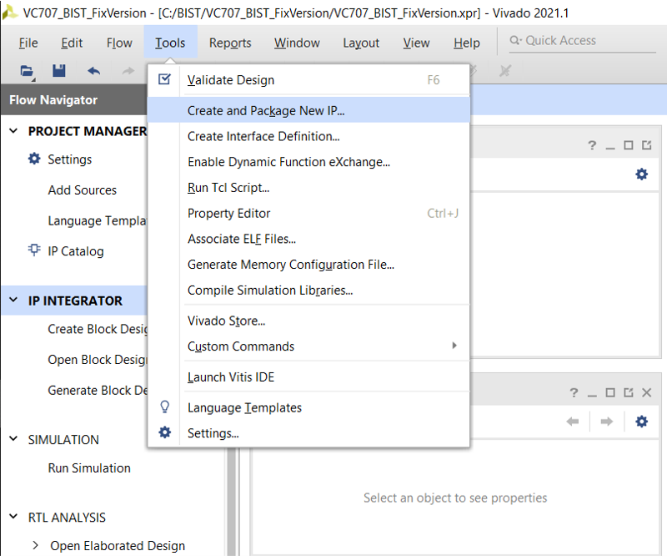Open the File menu

pos(28,43)
